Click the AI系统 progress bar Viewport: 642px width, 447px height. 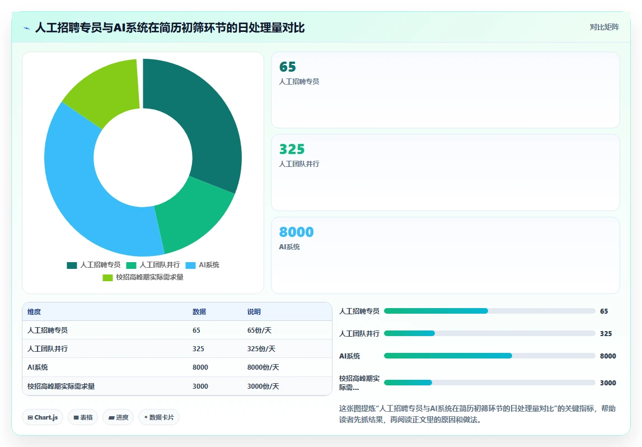click(489, 356)
